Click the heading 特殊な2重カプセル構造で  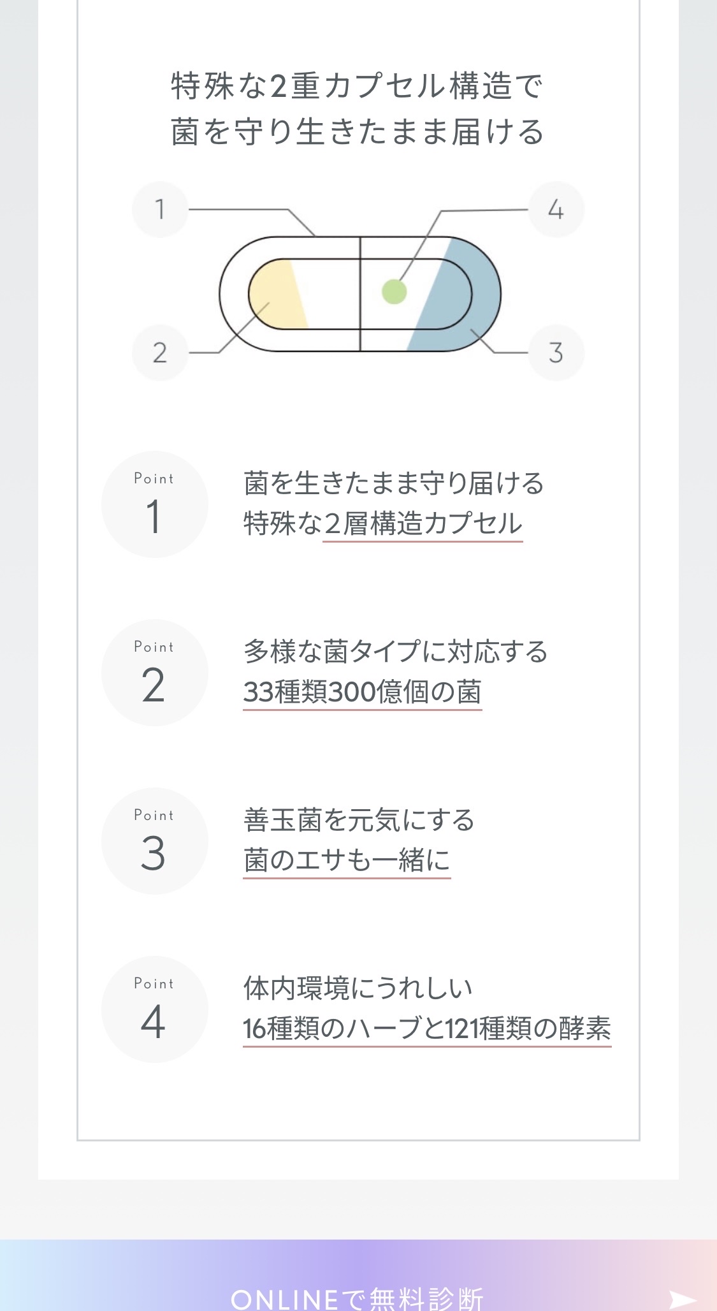tap(357, 86)
